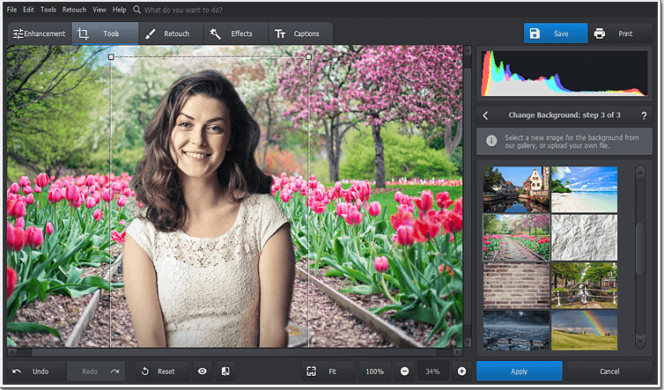Open the File menu
The height and width of the screenshot is (390, 664).
click(11, 10)
